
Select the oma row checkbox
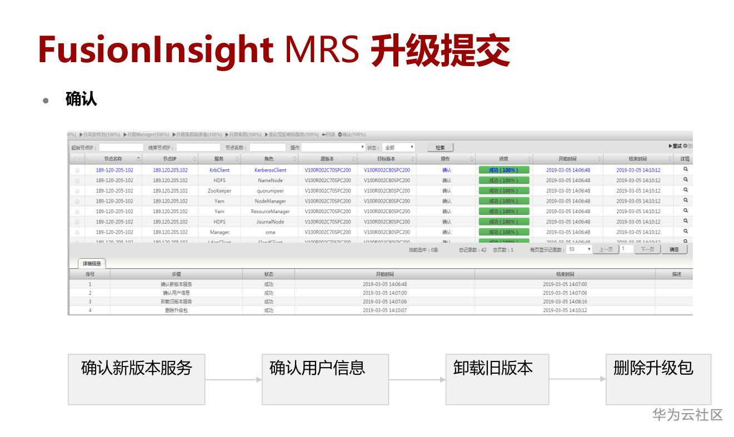77,233
